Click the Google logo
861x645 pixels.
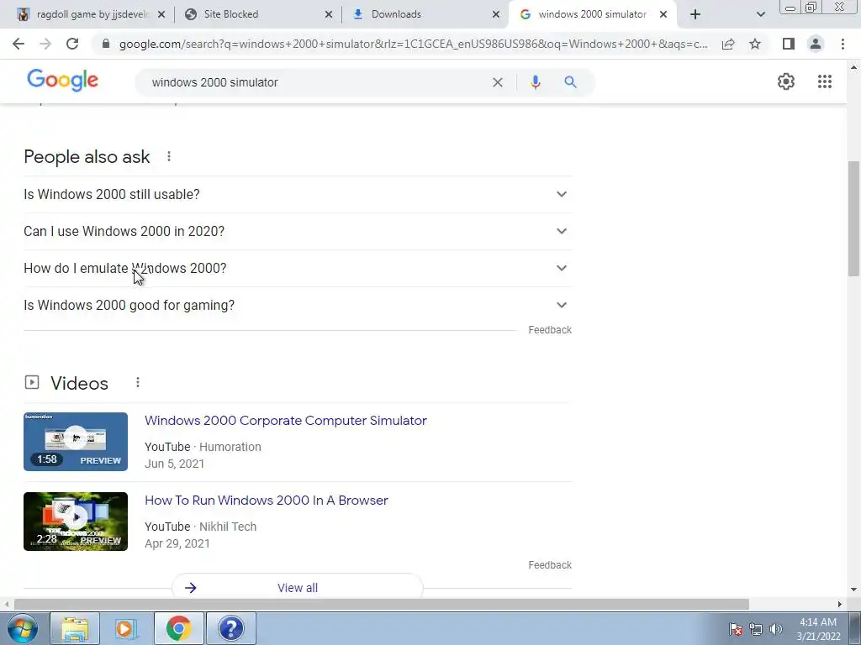click(62, 81)
